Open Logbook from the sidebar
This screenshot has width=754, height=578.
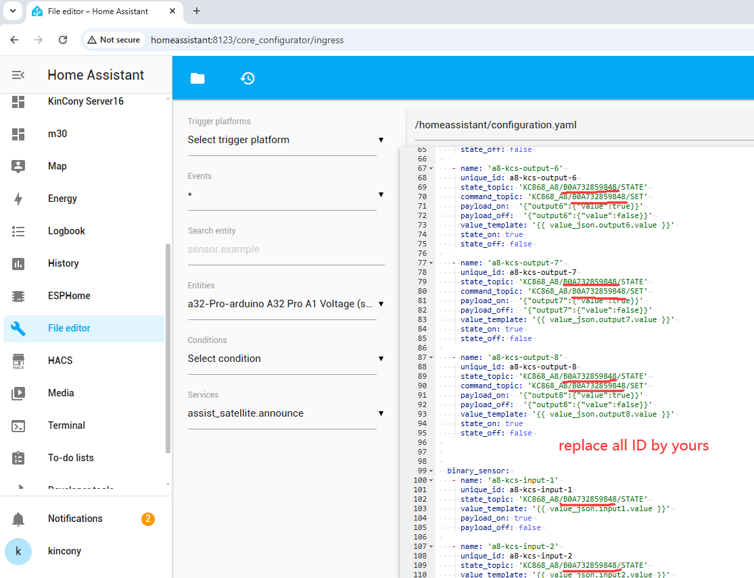66,231
